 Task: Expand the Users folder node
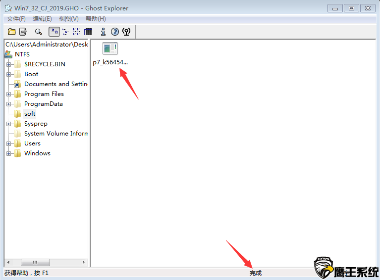coord(9,144)
